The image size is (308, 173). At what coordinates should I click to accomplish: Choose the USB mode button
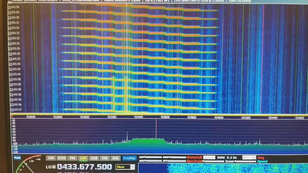[x=94, y=158]
